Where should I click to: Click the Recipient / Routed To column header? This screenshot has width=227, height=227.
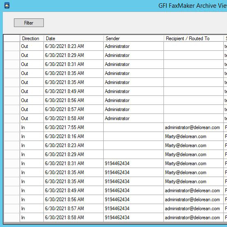click(194, 39)
